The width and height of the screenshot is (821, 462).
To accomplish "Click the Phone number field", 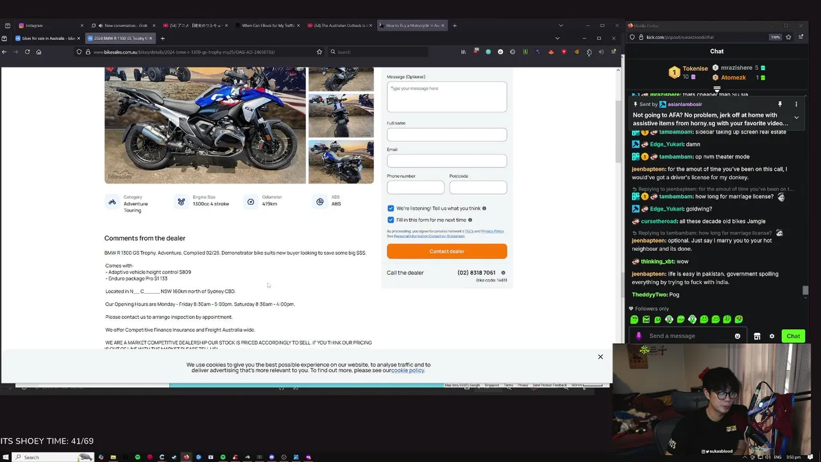I will [x=416, y=187].
